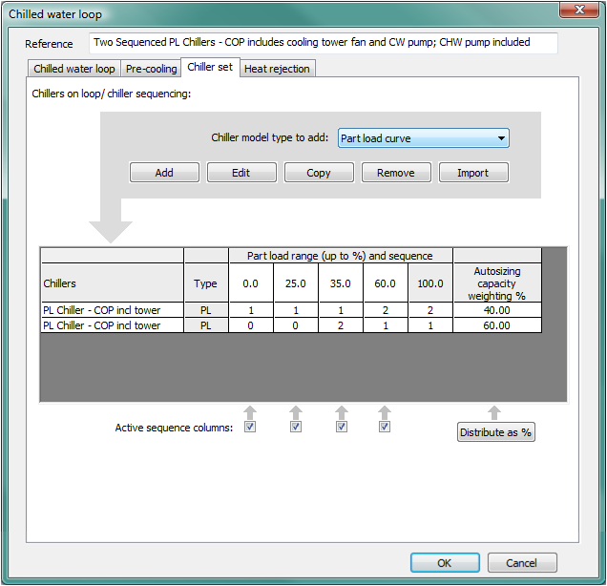The image size is (607, 586).
Task: Click the Copy chiller button
Action: [x=319, y=173]
